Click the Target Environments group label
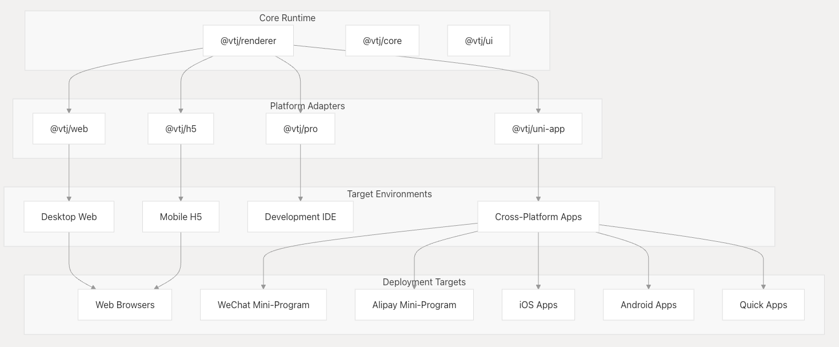Screen dimensions: 839x347 (389, 194)
